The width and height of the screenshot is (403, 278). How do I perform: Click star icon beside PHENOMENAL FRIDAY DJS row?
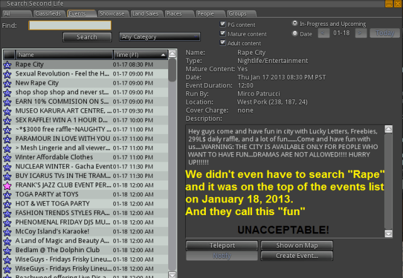(7, 222)
